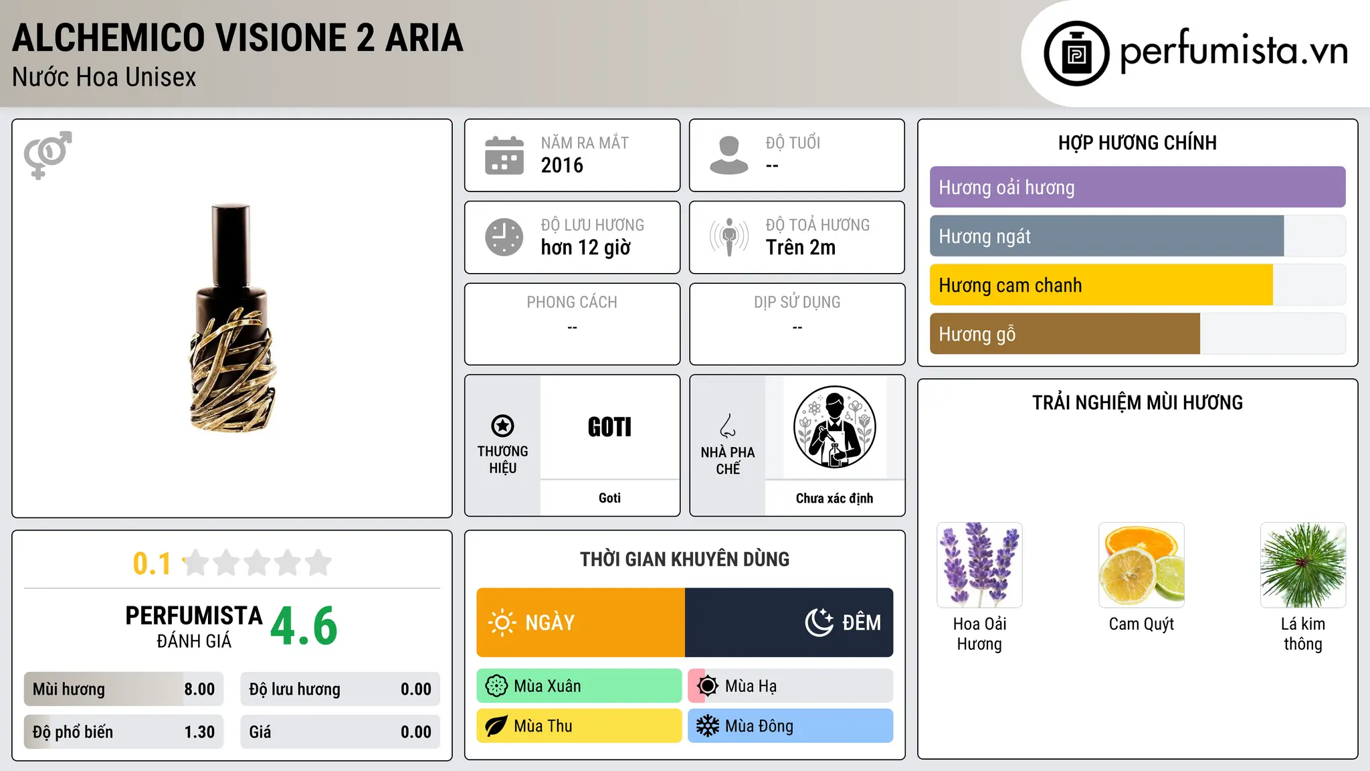Click the Trải nghiệm mùi hương heading
Screen dimensions: 1370x771
[1137, 402]
